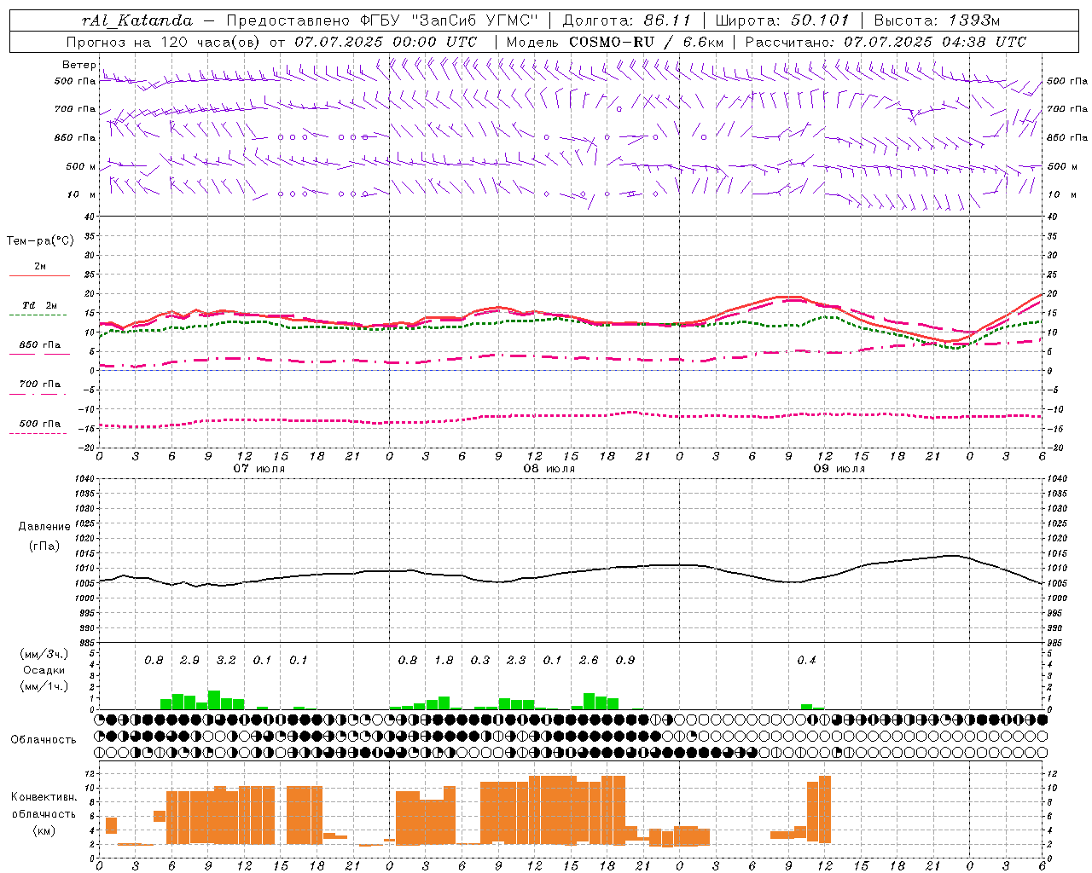Click the precipitation value 2.9

(x=189, y=660)
